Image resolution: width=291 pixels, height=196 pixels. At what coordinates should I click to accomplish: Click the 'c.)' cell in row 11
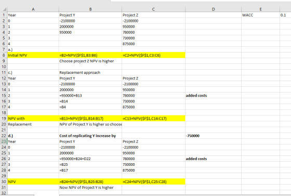click(33, 73)
